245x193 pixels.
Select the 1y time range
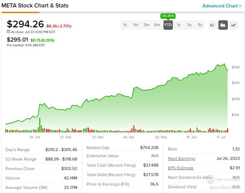click(x=179, y=25)
